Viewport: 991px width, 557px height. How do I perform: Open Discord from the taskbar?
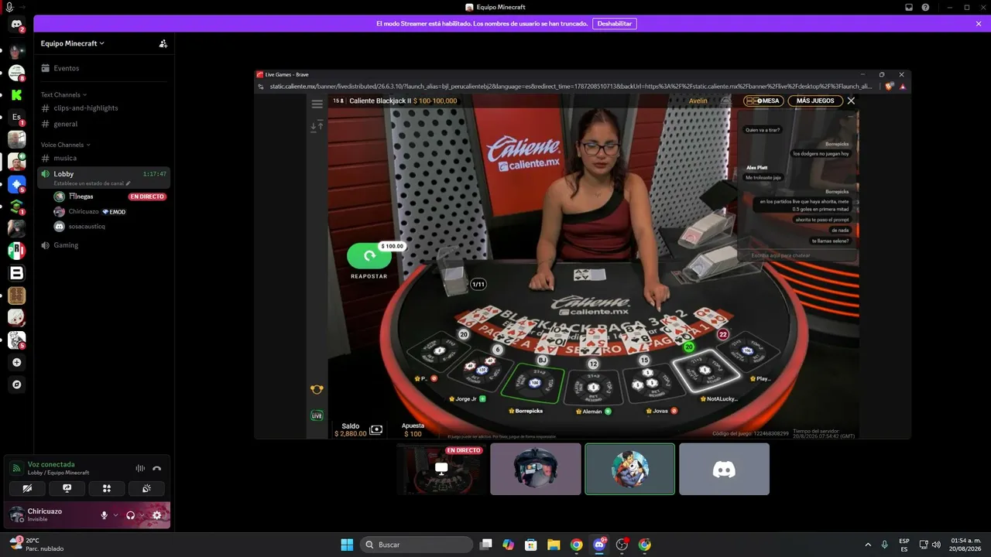coord(598,545)
